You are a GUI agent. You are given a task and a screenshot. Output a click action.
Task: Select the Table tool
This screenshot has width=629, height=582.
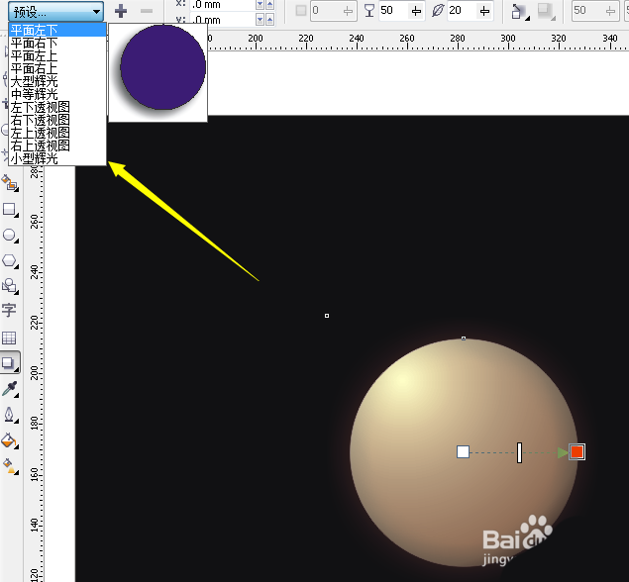(x=9, y=338)
